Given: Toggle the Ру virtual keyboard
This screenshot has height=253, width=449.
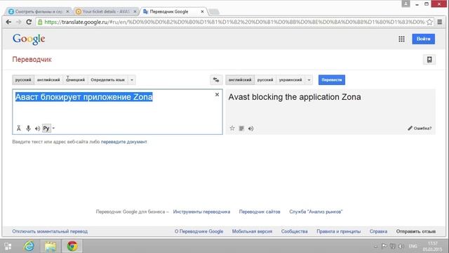Looking at the screenshot, I should pos(46,128).
